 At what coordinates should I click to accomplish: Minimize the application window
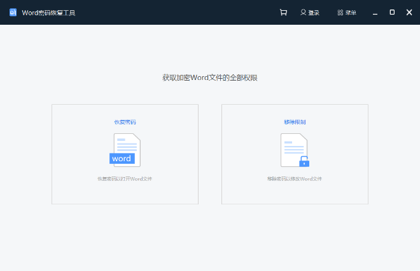pyautogui.click(x=375, y=13)
